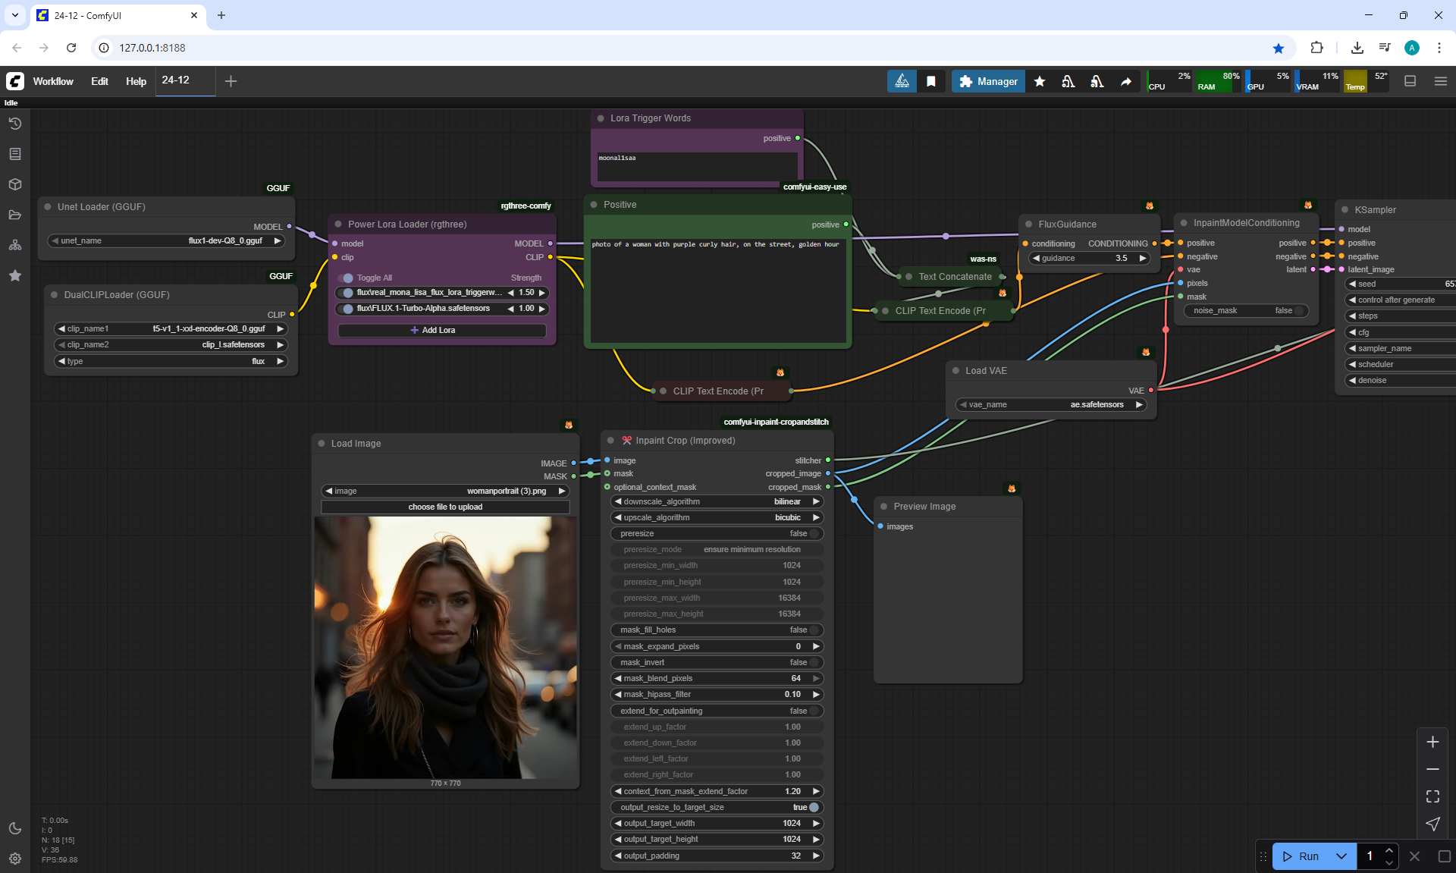This screenshot has width=1456, height=873.
Task: Open settings gear icon at bottom left
Action: coord(15,859)
